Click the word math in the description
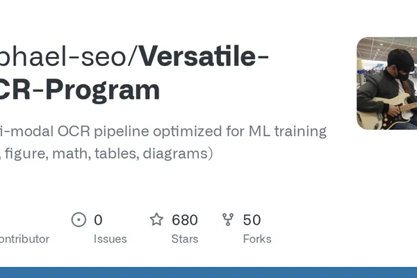This screenshot has width=417, height=278. [70, 154]
